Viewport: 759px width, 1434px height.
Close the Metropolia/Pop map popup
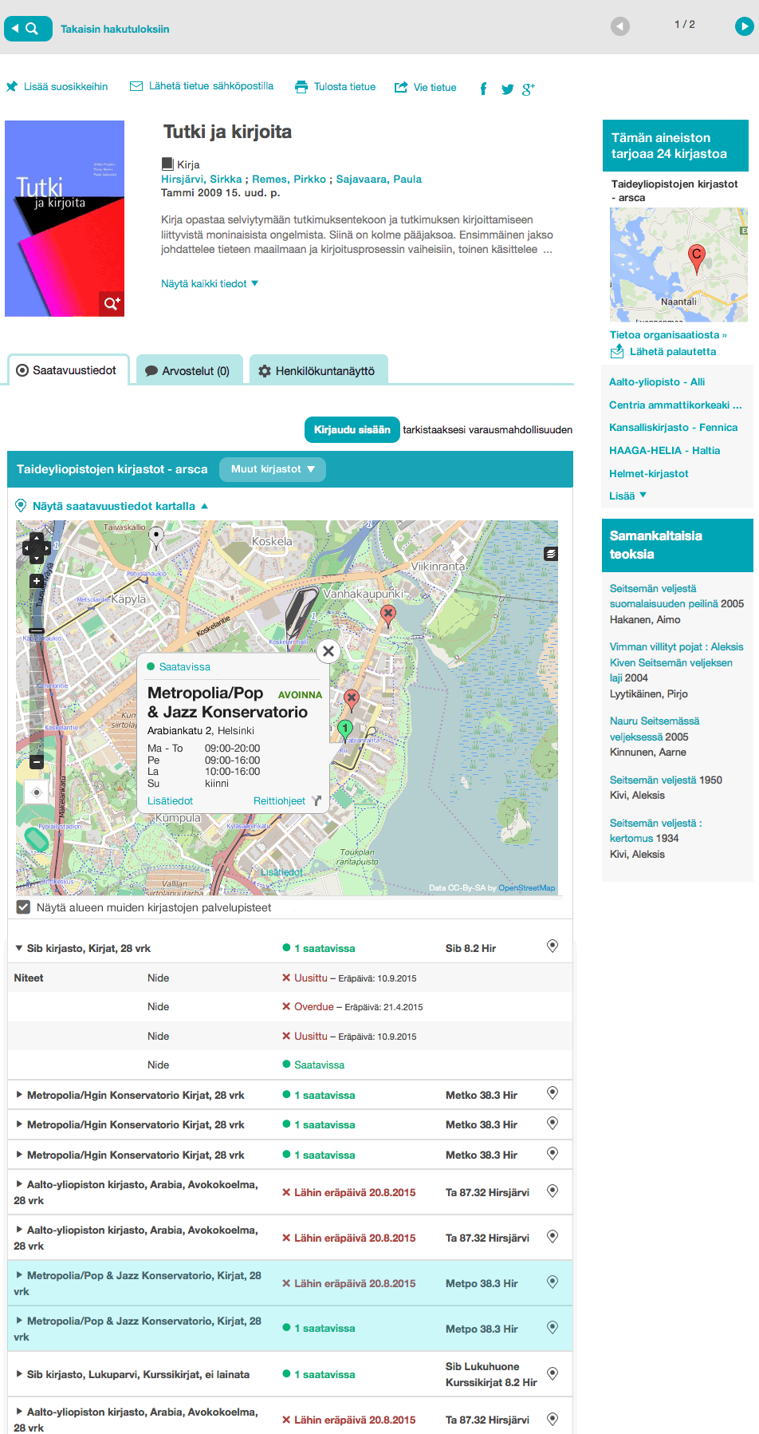[x=328, y=651]
